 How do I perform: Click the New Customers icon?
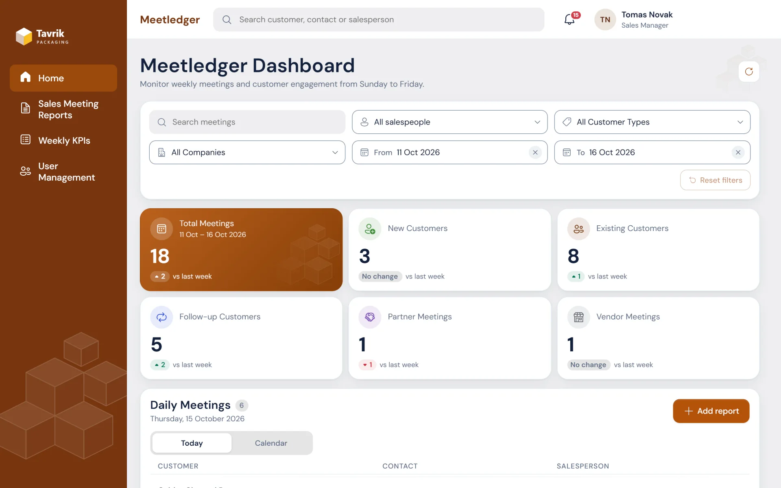[370, 229]
